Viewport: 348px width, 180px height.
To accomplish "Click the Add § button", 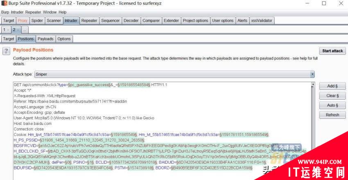I will [332, 86].
